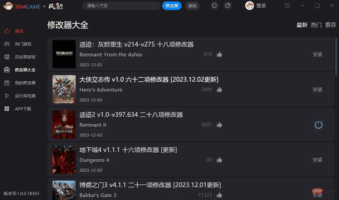
Task: Select the 推荐 sorting tab
Action: point(331,25)
